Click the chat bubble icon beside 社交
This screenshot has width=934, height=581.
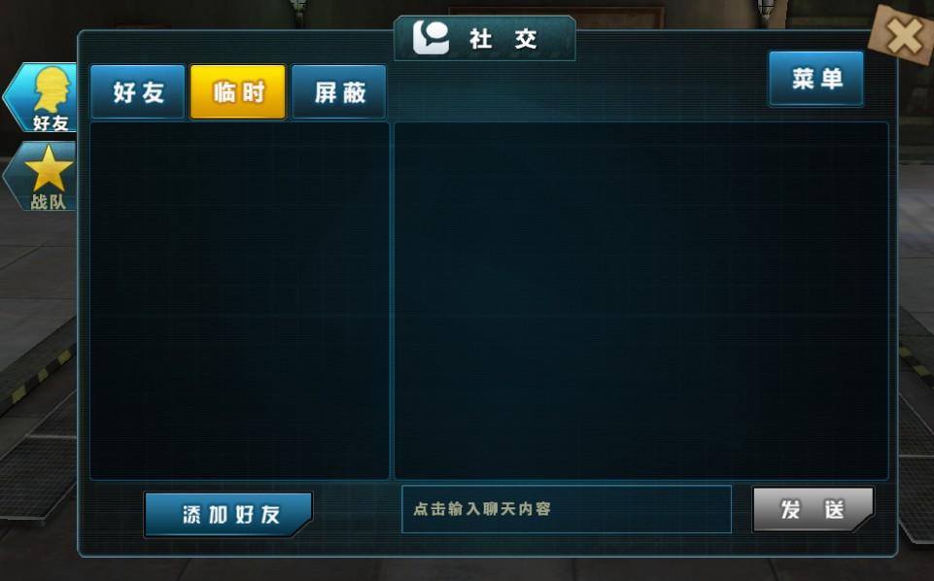(431, 38)
